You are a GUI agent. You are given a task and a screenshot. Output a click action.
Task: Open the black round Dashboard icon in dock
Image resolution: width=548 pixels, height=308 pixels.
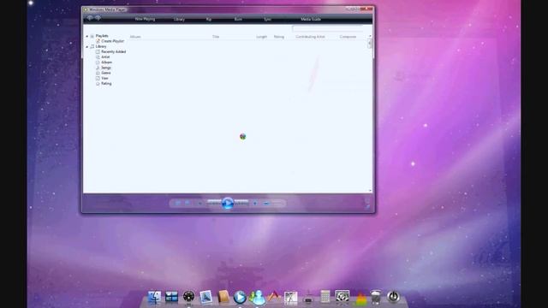tap(188, 297)
